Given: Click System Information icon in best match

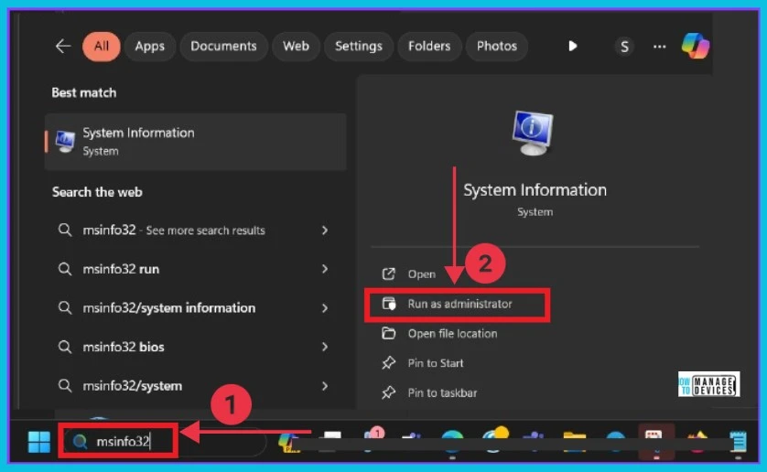Looking at the screenshot, I should pyautogui.click(x=65, y=142).
